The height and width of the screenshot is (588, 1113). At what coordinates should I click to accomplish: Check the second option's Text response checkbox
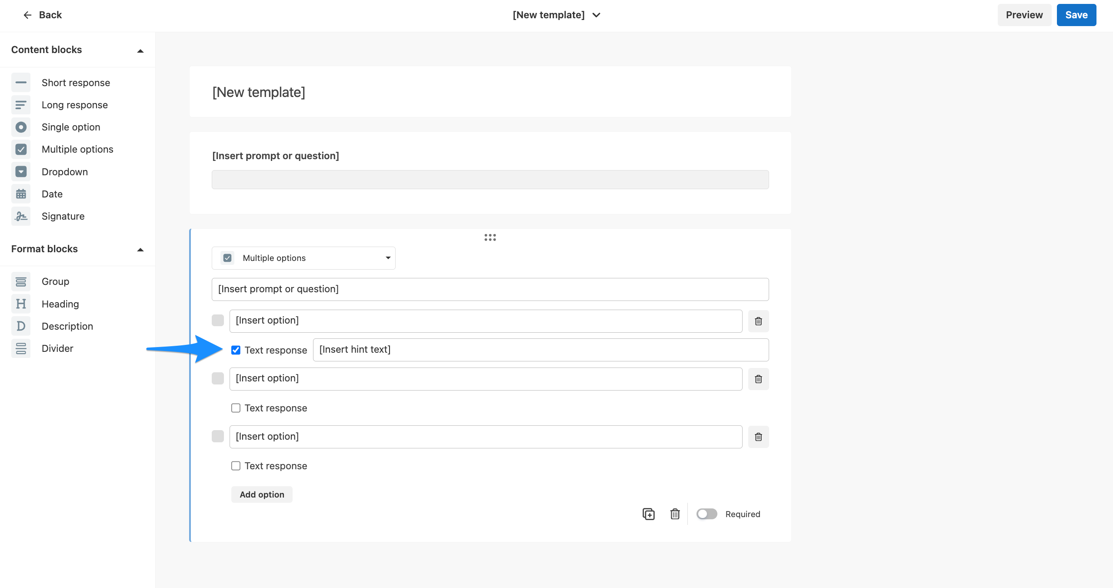coord(236,408)
